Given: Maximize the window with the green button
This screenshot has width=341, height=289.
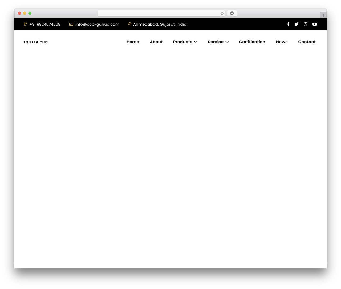Looking at the screenshot, I should pyautogui.click(x=30, y=13).
